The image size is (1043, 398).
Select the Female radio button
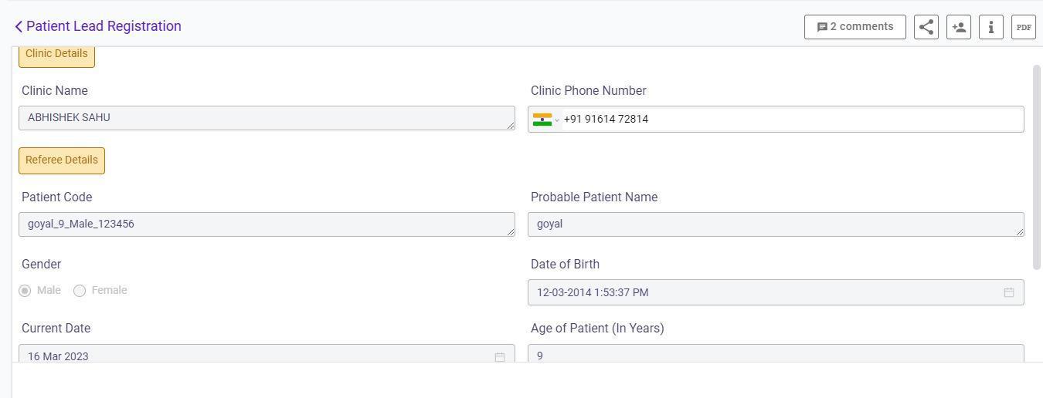point(80,291)
